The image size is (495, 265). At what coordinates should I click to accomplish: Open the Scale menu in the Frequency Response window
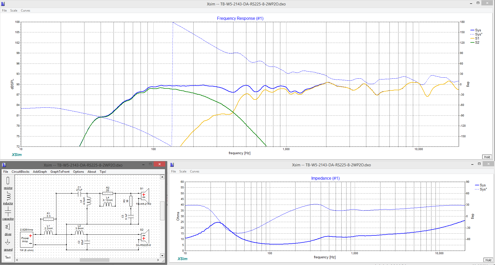14,11
